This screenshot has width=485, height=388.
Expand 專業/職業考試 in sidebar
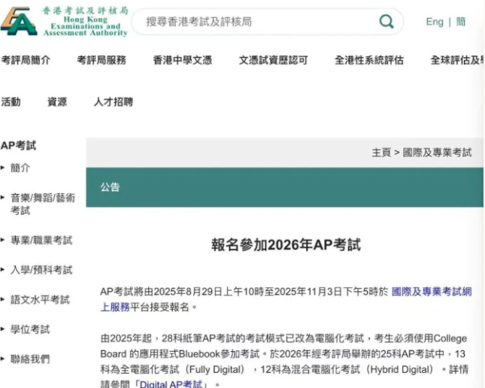(x=41, y=240)
